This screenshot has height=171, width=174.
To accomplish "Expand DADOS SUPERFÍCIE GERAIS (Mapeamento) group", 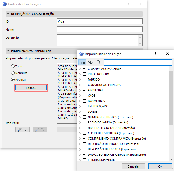I will point(80,155).
